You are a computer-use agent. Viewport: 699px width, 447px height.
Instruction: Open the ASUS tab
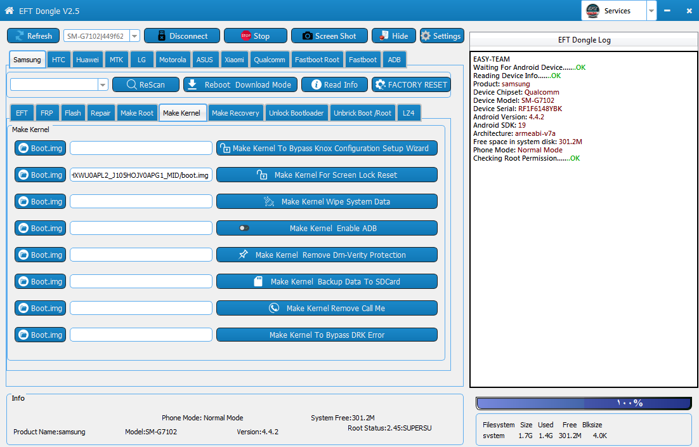(x=205, y=59)
